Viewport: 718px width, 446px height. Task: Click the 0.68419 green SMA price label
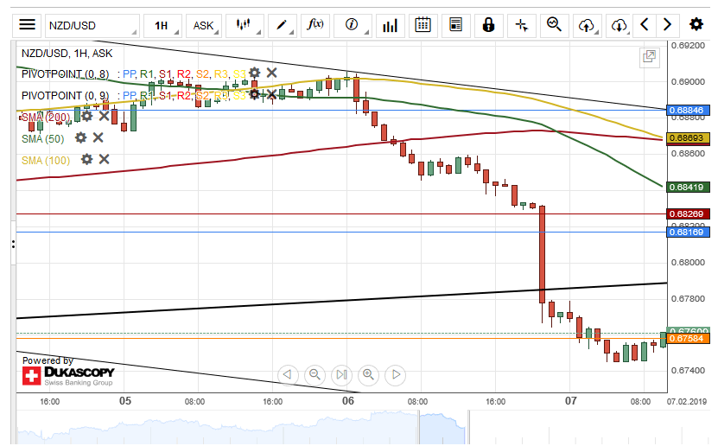tap(689, 188)
